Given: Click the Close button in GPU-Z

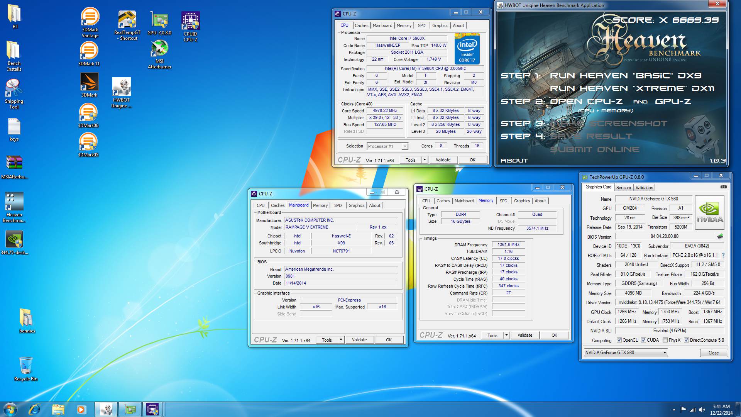Looking at the screenshot, I should tap(714, 353).
